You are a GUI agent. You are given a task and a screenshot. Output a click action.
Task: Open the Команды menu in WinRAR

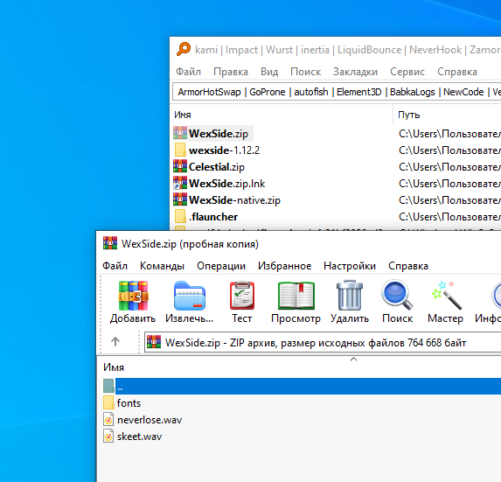[x=162, y=266]
